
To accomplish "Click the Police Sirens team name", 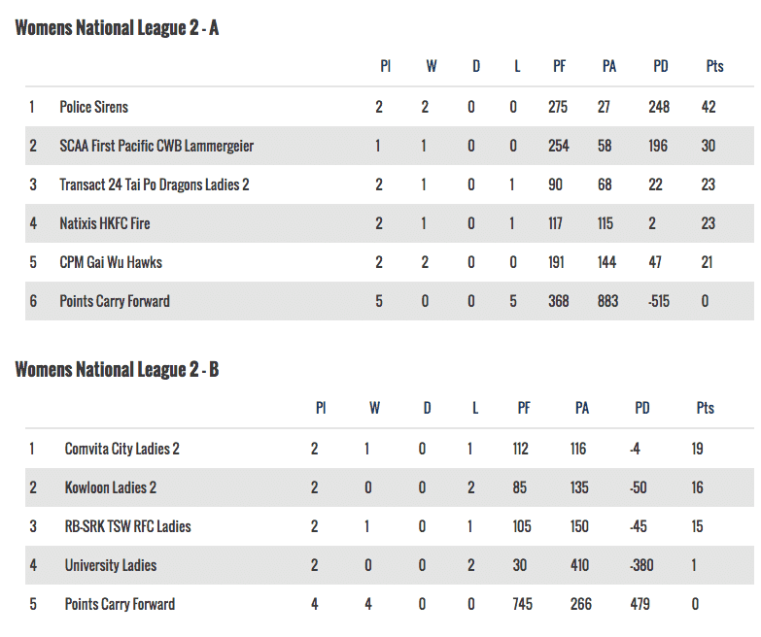I will (x=93, y=107).
